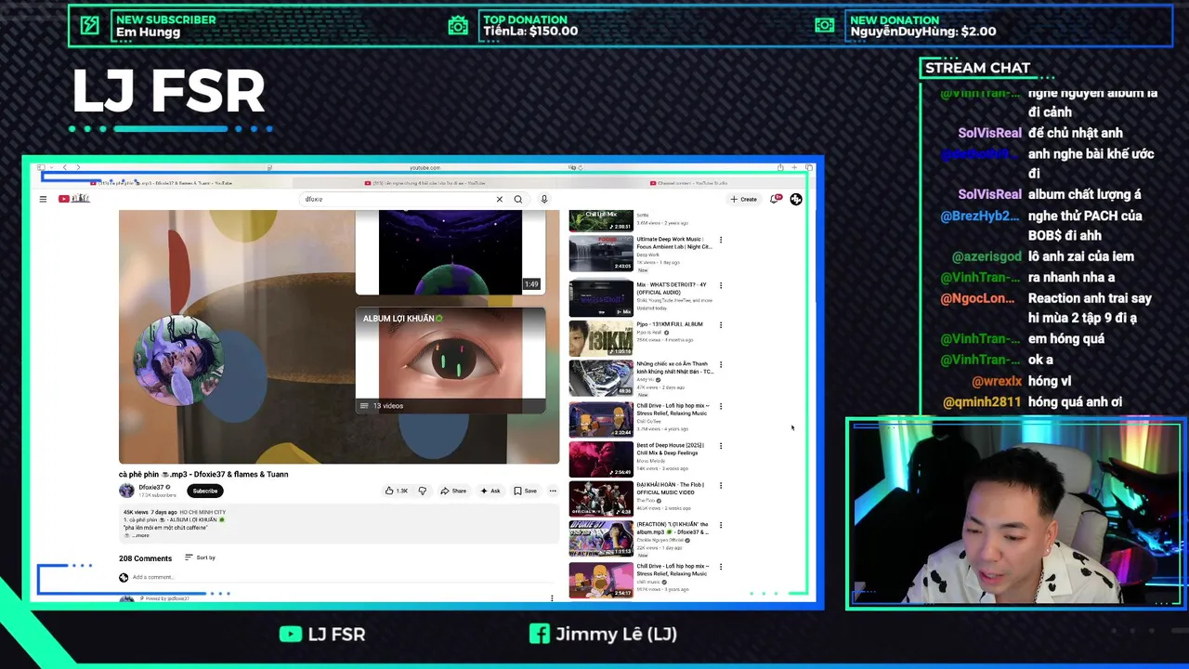Image resolution: width=1189 pixels, height=669 pixels.
Task: Click the '208 Comments' heading
Action: pyautogui.click(x=145, y=558)
